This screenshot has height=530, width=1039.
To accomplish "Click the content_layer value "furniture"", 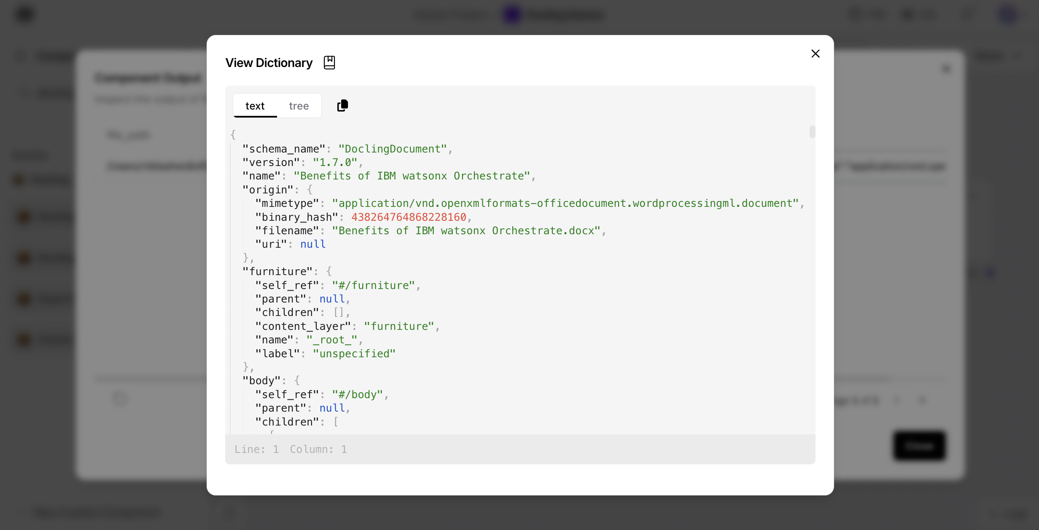I will coord(399,326).
